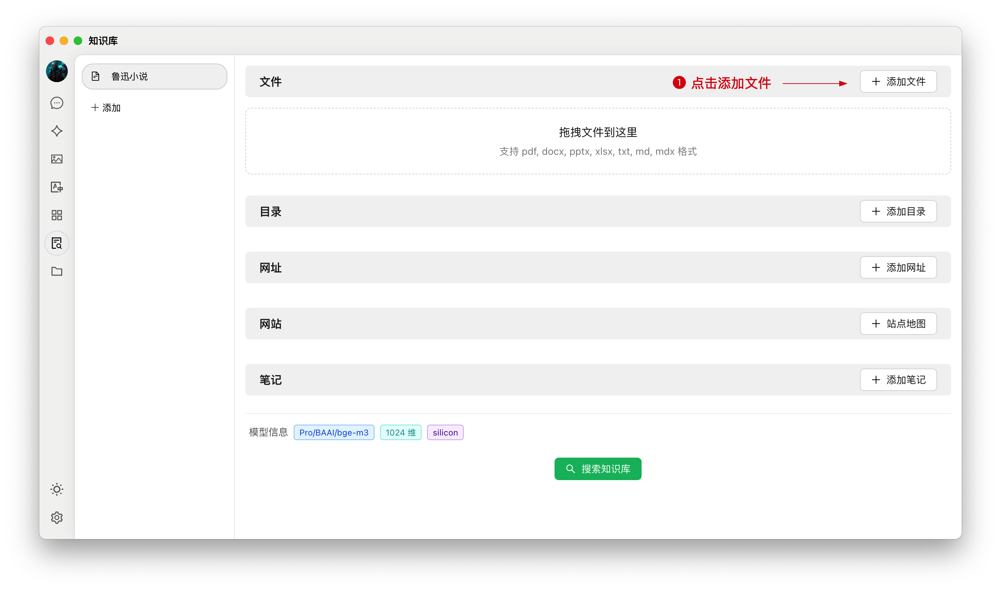Image resolution: width=1001 pixels, height=591 pixels.
Task: Open the mini apps grid icon
Action: (57, 215)
